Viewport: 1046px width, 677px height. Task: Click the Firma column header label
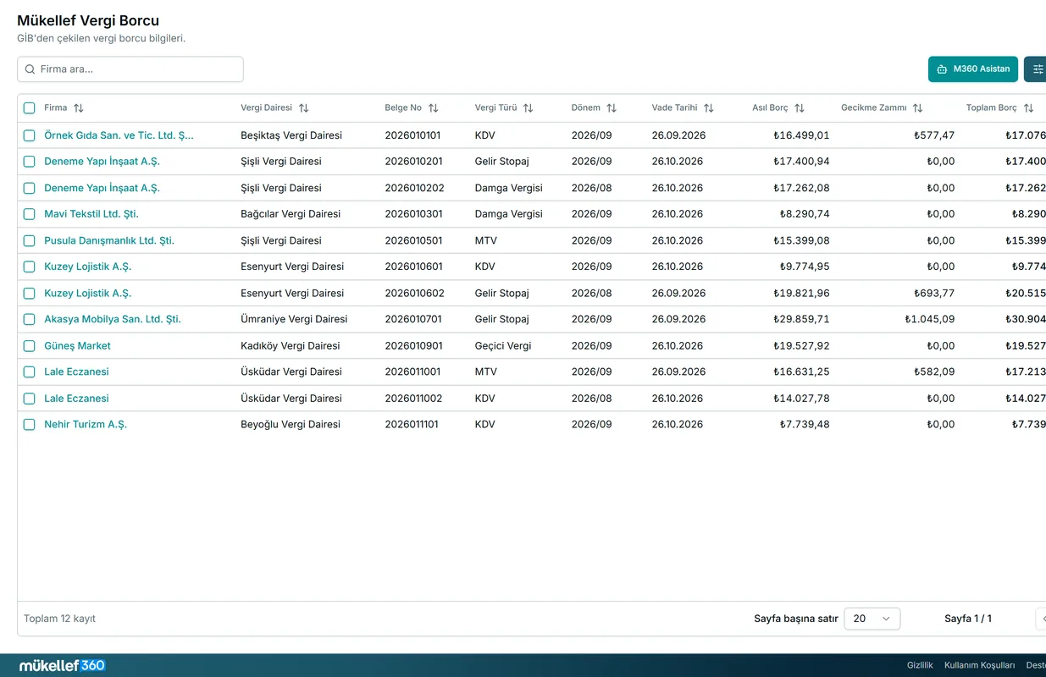(x=56, y=108)
